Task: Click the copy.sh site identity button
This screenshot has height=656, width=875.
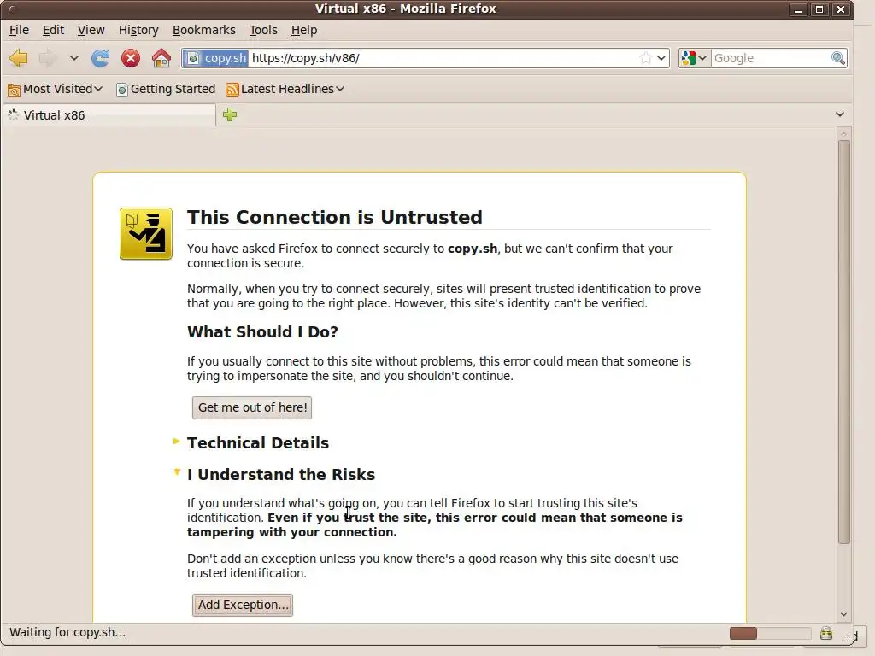Action: 216,58
